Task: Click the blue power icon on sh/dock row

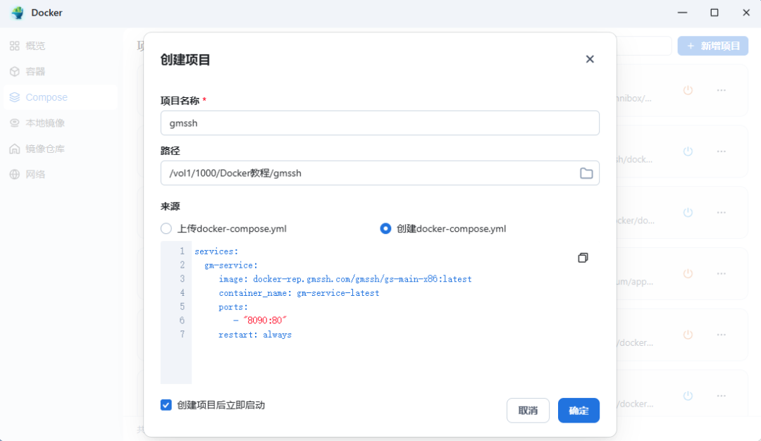Action: (x=688, y=151)
